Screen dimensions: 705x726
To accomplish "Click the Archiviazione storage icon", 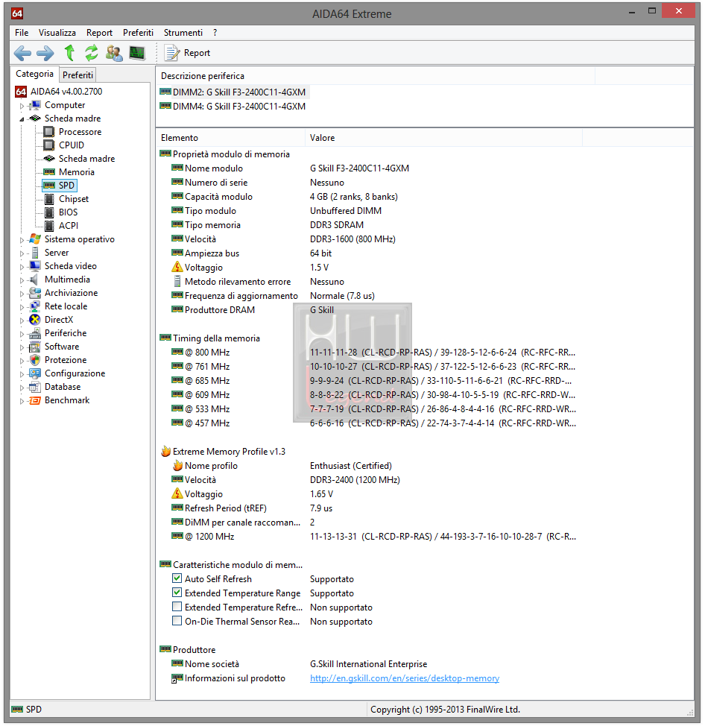I will (x=35, y=293).
